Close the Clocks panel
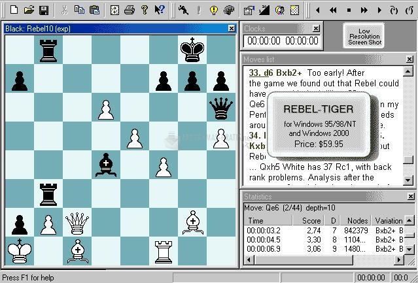 click(x=316, y=28)
